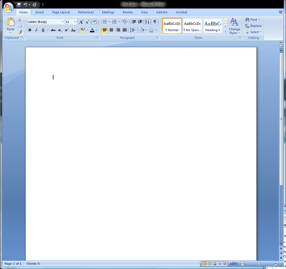Expand the font size dropdown
Viewport: 286px width, 269px height.
click(75, 22)
